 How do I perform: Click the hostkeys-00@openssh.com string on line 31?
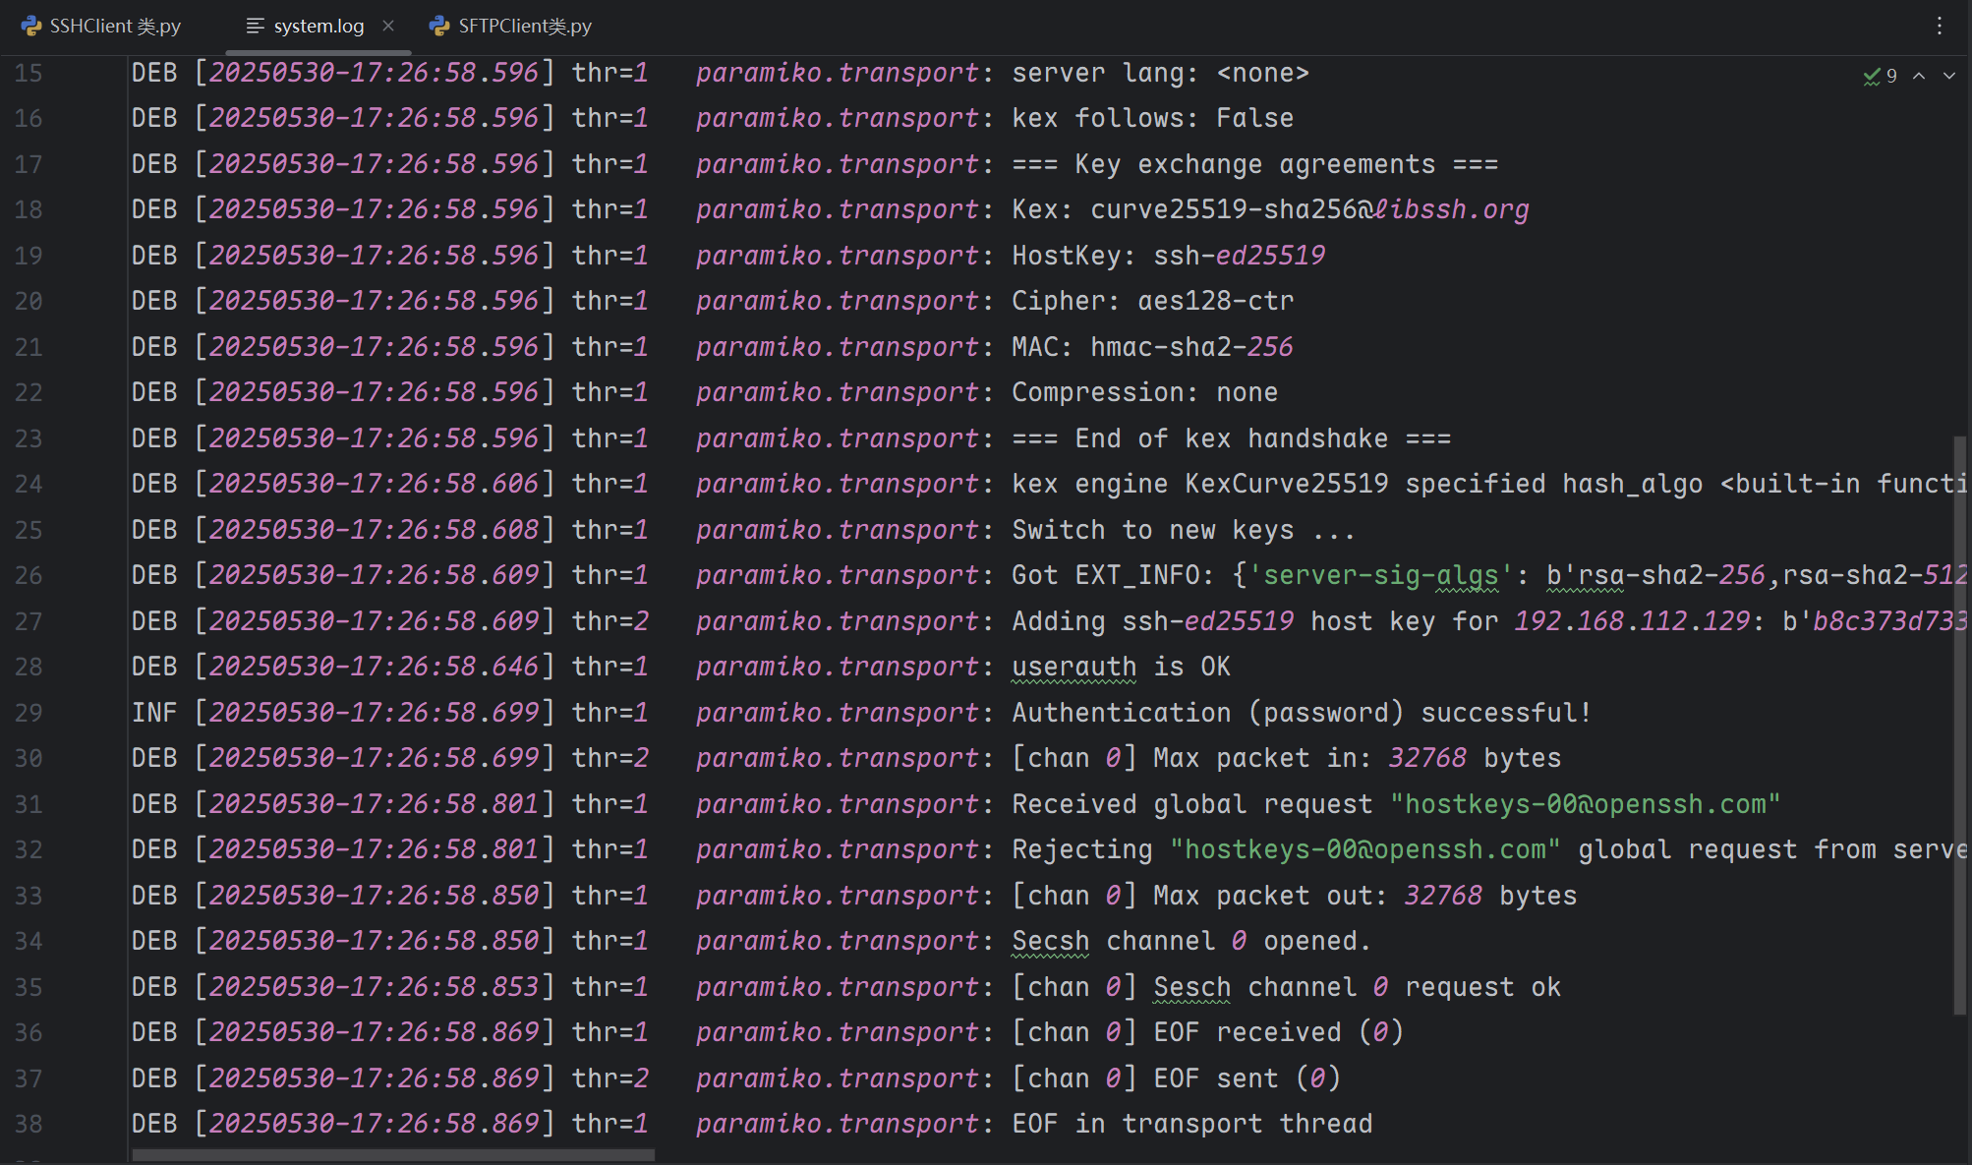point(1585,804)
